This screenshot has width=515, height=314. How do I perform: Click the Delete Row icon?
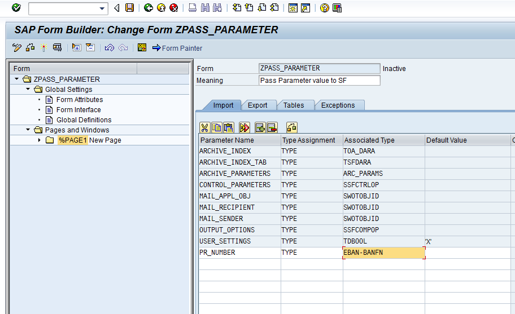[x=272, y=127]
